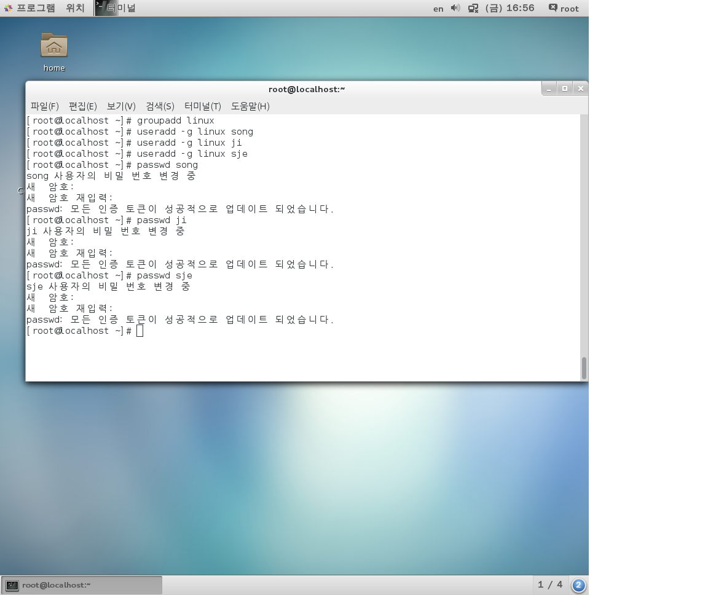Open the 검색(S) menu
Viewport: 708px width, 595px height.
pos(160,106)
